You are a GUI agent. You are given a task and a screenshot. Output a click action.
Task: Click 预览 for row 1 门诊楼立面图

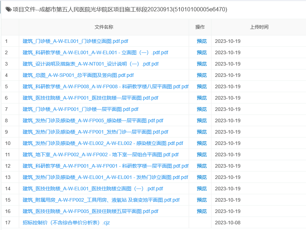click(202, 41)
